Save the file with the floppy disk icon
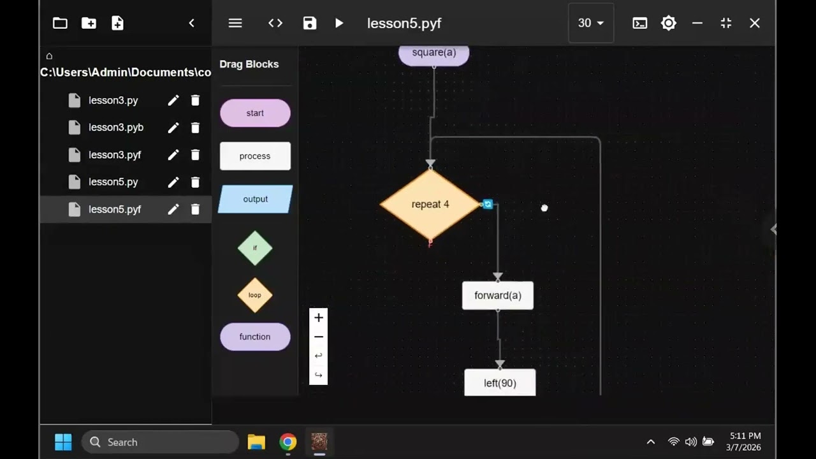 [310, 23]
